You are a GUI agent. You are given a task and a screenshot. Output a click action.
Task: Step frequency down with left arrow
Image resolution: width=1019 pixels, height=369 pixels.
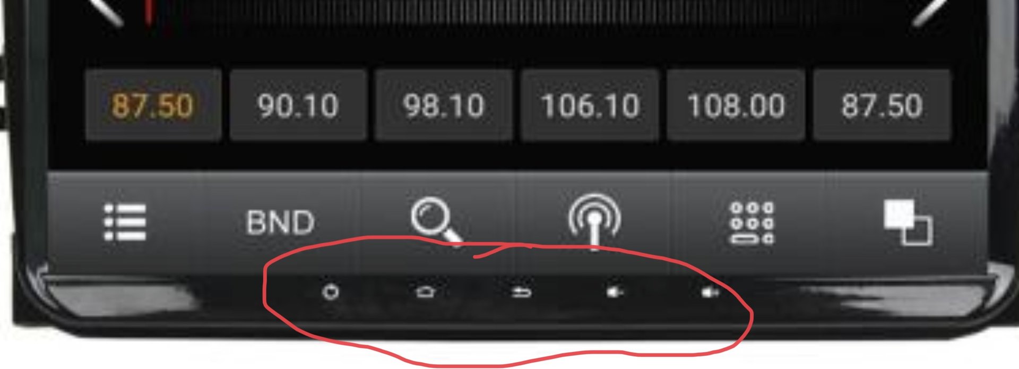[106, 12]
